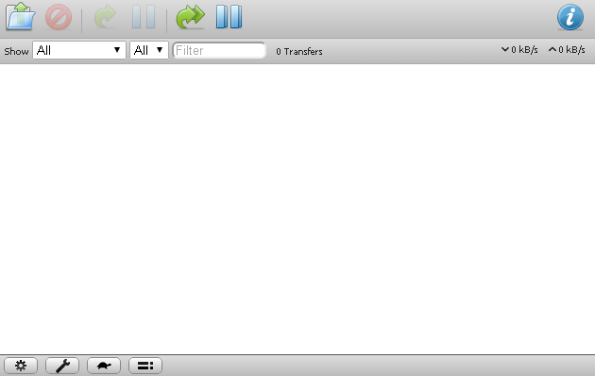
Task: Expand the second All tracker dropdown
Action: (149, 50)
